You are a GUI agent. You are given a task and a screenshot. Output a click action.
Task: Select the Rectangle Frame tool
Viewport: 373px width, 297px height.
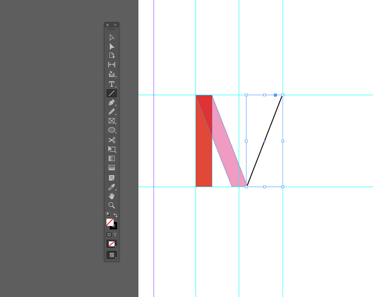click(x=111, y=121)
